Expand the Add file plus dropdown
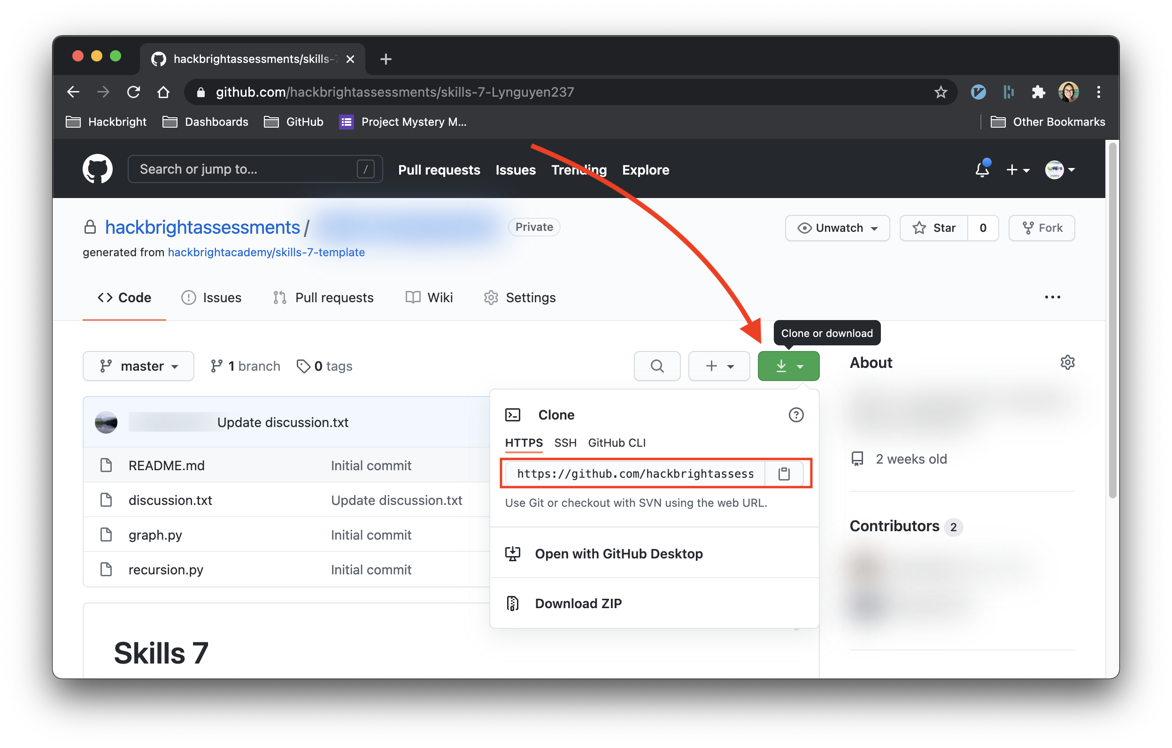 pyautogui.click(x=719, y=366)
